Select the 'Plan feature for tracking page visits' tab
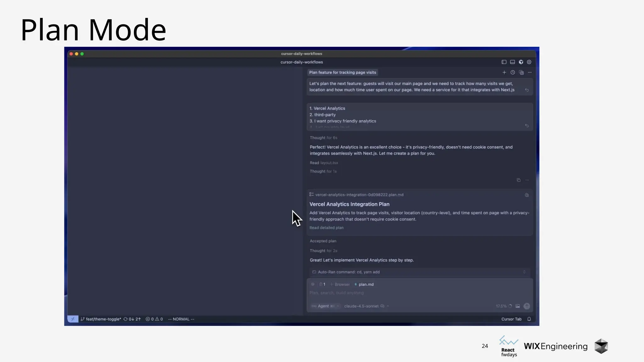The height and width of the screenshot is (362, 644). 342,72
